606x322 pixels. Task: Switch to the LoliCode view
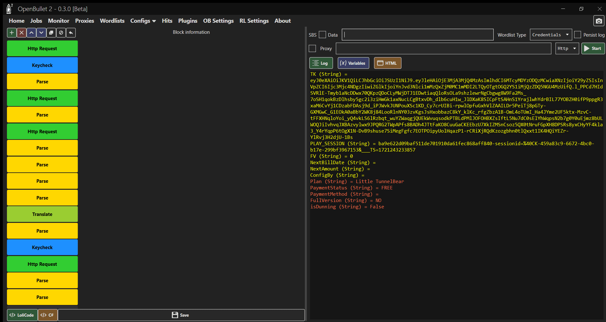click(22, 315)
